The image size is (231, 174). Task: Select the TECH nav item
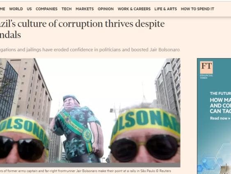66,9
